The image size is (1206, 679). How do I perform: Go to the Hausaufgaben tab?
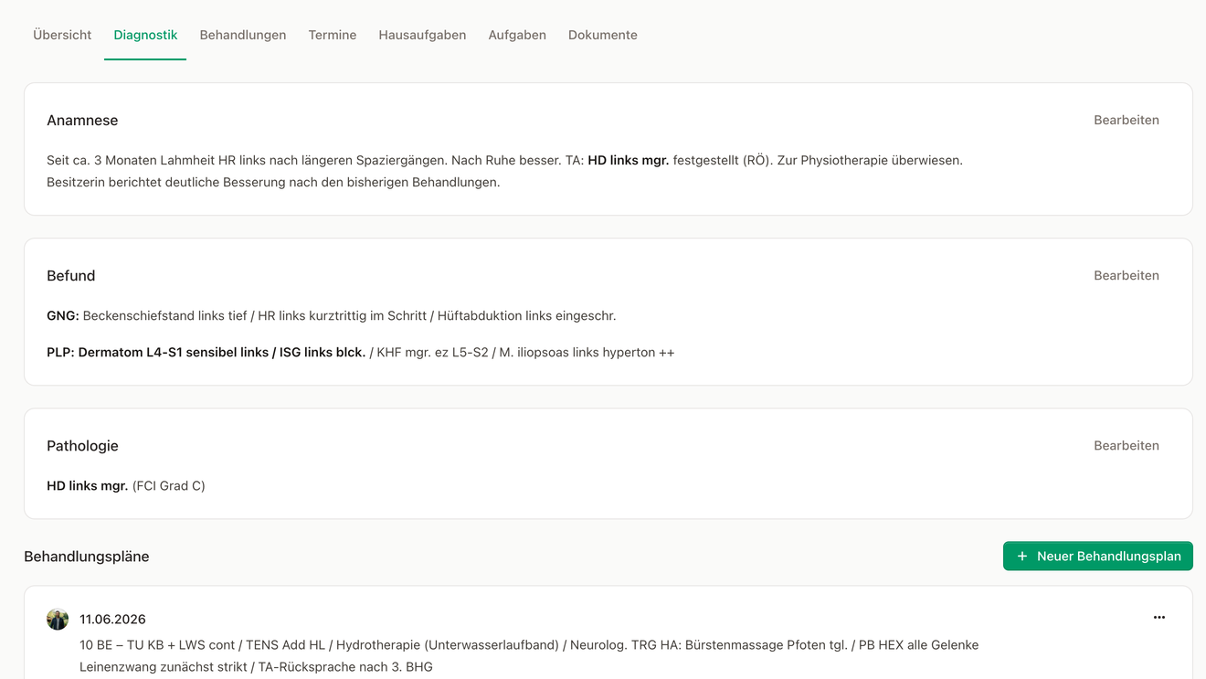click(422, 35)
